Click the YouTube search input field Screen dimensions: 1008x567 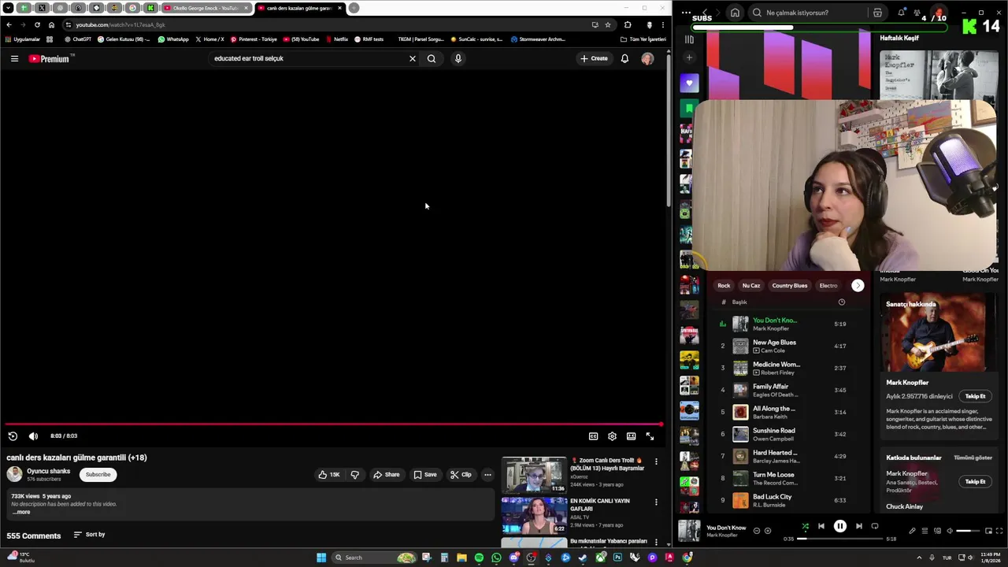pyautogui.click(x=307, y=58)
